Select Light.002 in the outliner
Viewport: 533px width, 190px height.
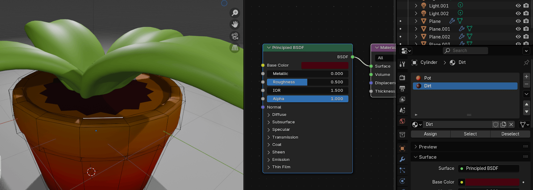coord(439,14)
